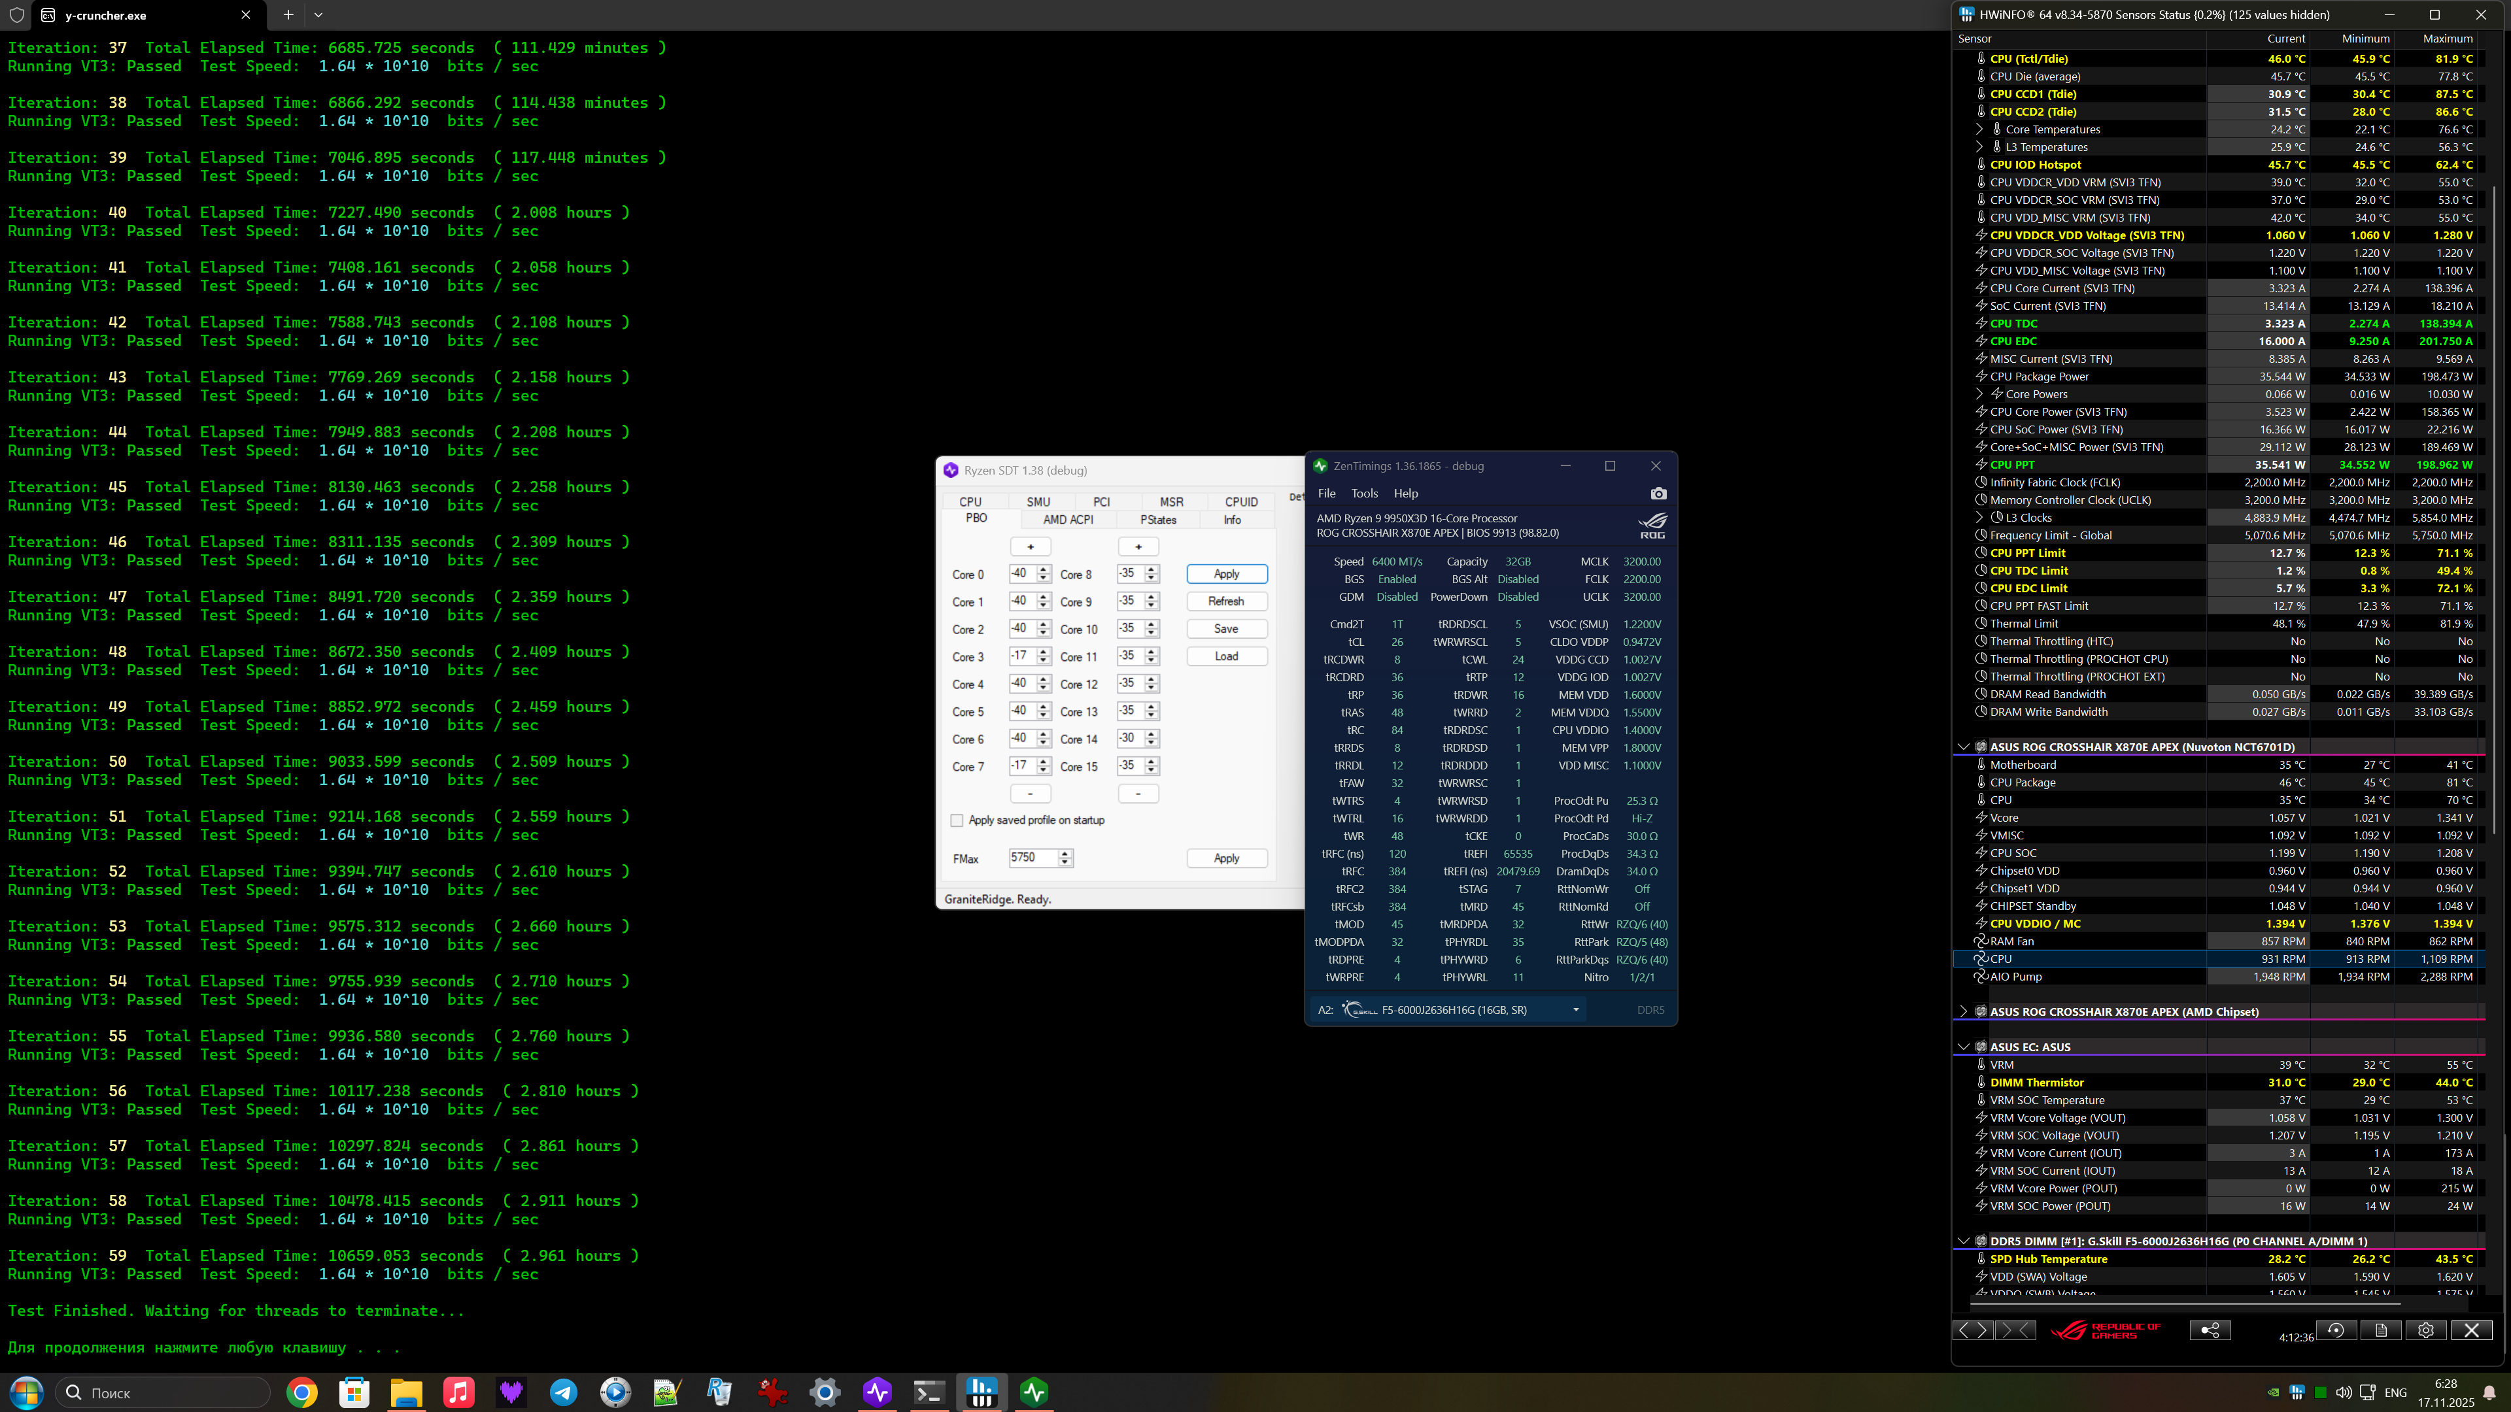Increase the Core 0 offset with stepper arrows
2511x1412 pixels.
point(1044,569)
